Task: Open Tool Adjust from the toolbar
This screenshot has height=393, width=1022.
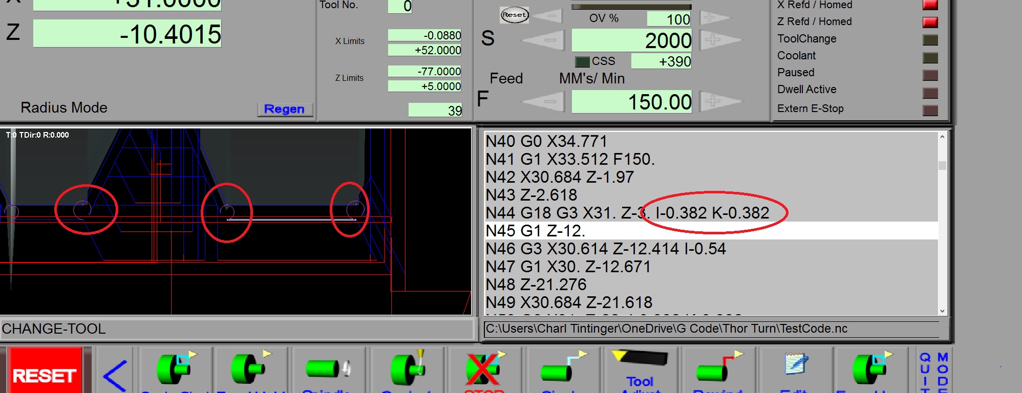Action: pyautogui.click(x=640, y=369)
